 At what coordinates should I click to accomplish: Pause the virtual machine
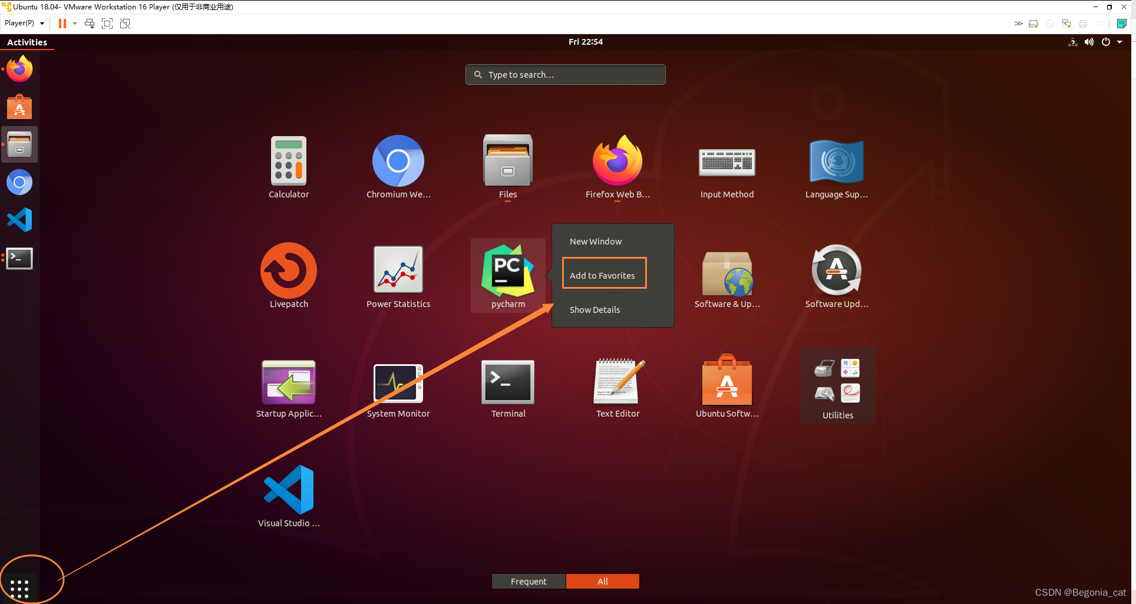click(x=62, y=24)
